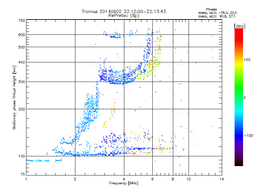Click the y-axis '200' tick label
This screenshot has width=261, height=195.
22,109
